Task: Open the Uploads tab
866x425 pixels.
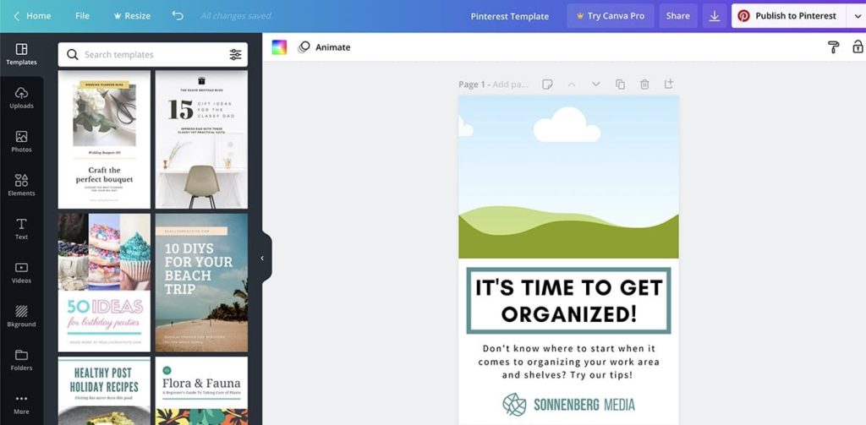Action: (x=21, y=98)
